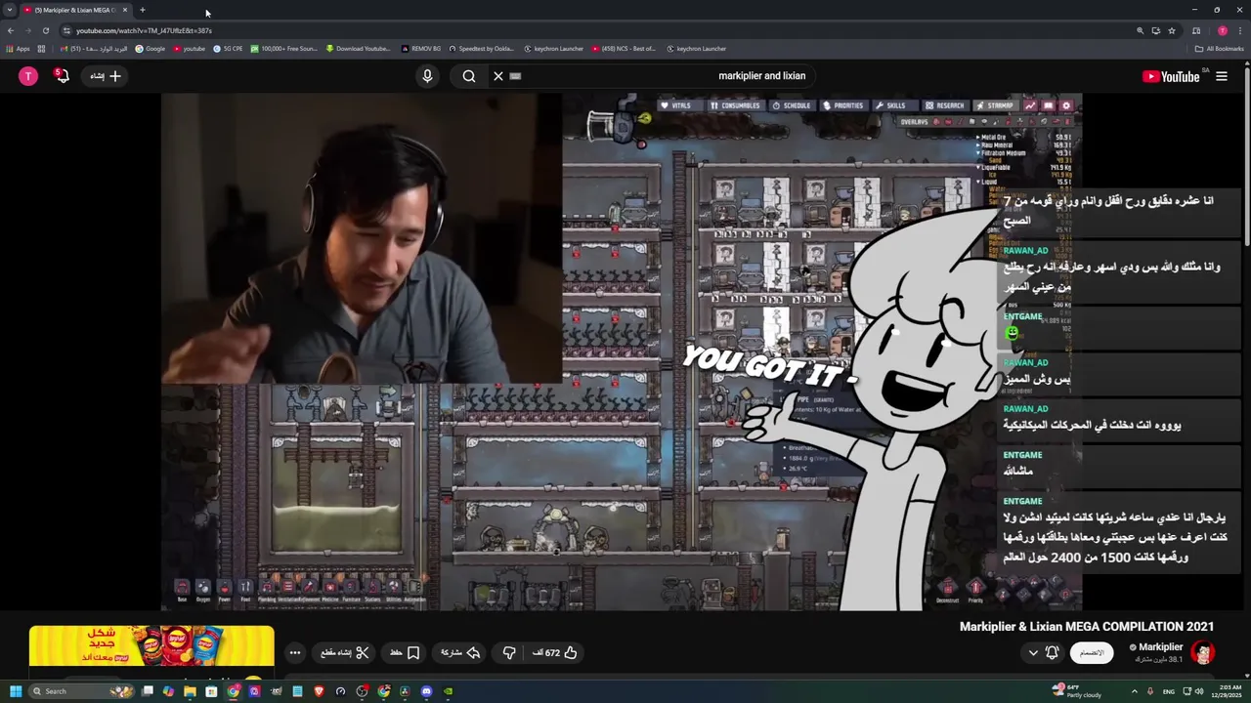Open more actions three-dot menu
Screen dimensions: 1251x703
tap(295, 652)
